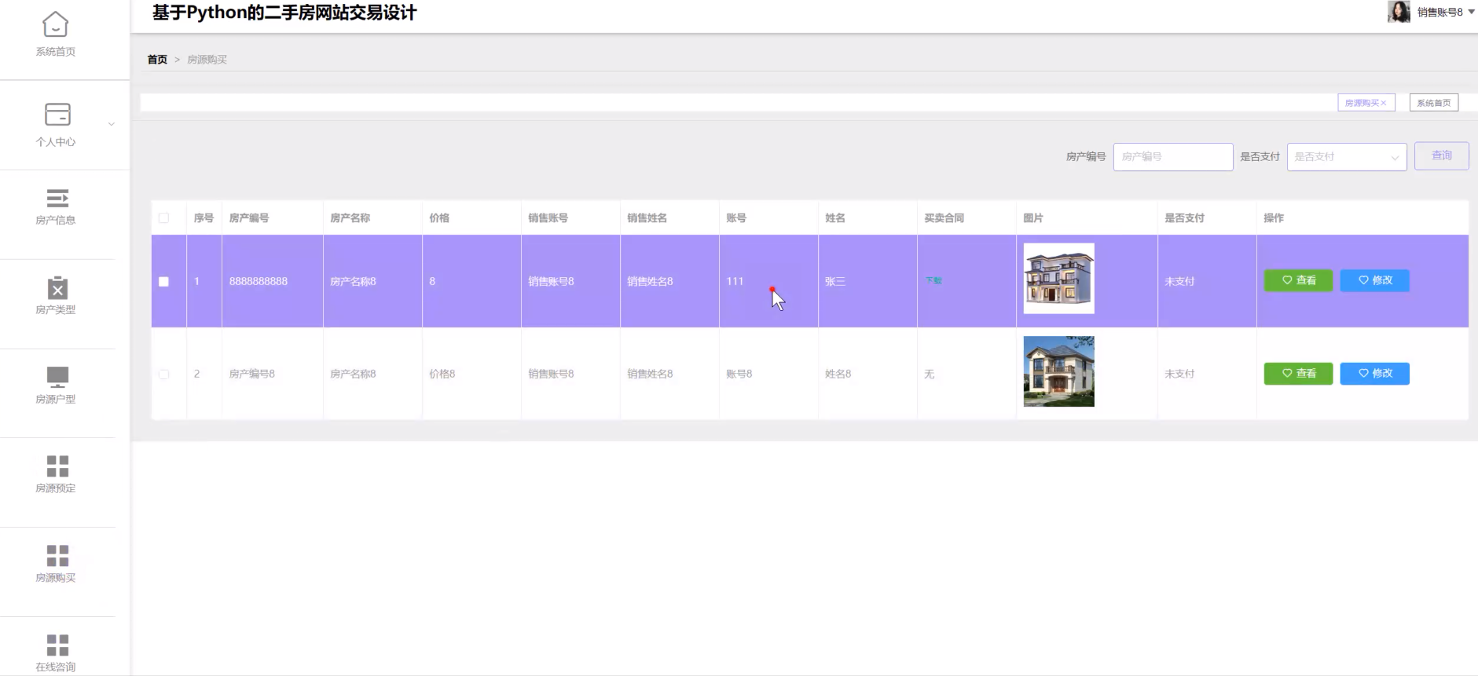Switch to the 系统首页 tab
The height and width of the screenshot is (676, 1478).
(1433, 103)
